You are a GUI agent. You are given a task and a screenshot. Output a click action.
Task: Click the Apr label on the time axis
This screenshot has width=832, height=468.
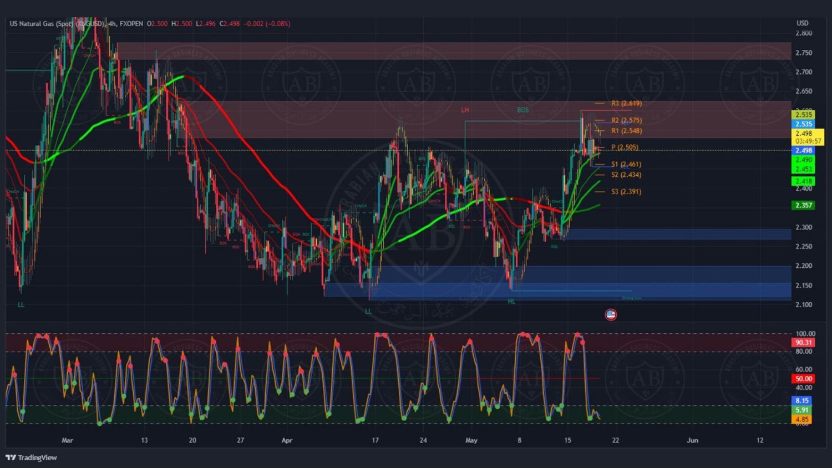pyautogui.click(x=287, y=440)
